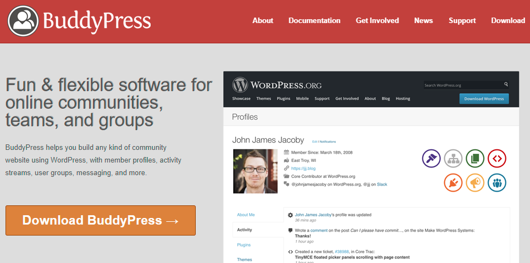
Task: Select the Themes profile tab
Action: 244,260
